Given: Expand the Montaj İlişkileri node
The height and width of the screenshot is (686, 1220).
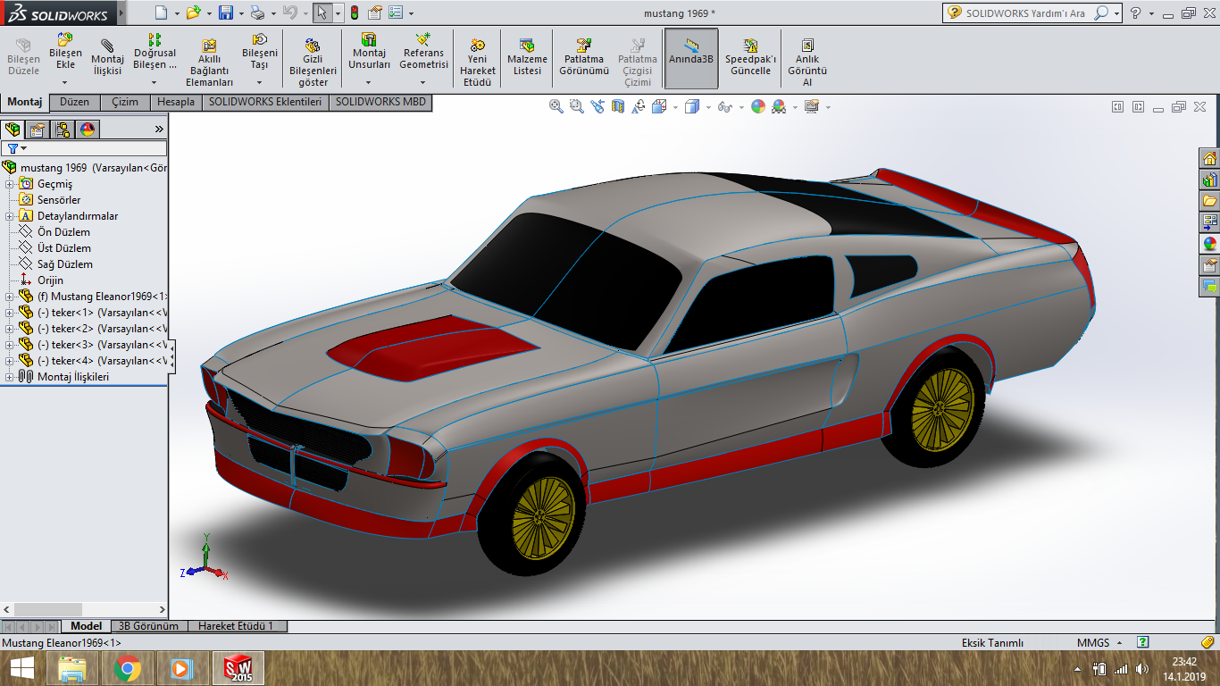Looking at the screenshot, I should tap(9, 377).
